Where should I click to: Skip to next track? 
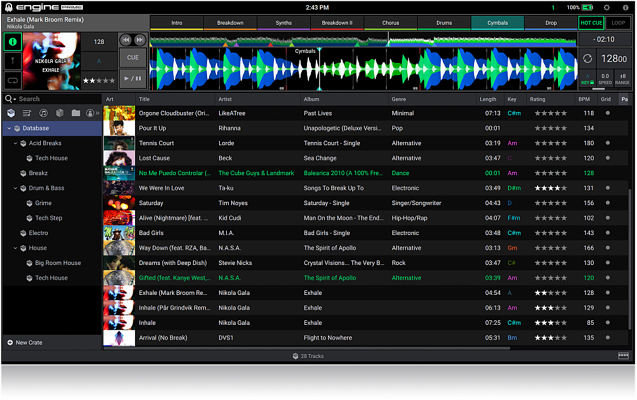pos(140,39)
